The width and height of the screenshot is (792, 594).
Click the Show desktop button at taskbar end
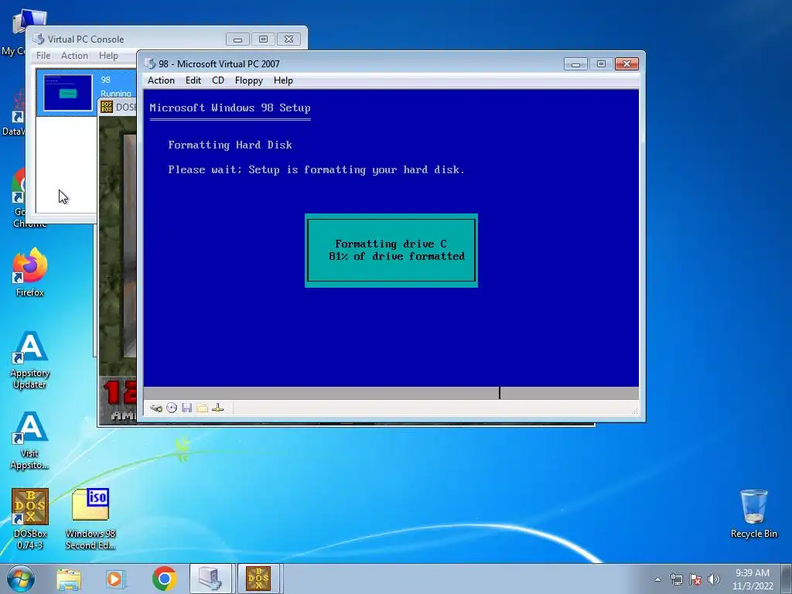point(787,579)
